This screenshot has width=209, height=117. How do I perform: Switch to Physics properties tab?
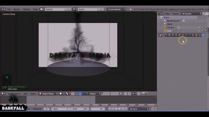coord(203,35)
